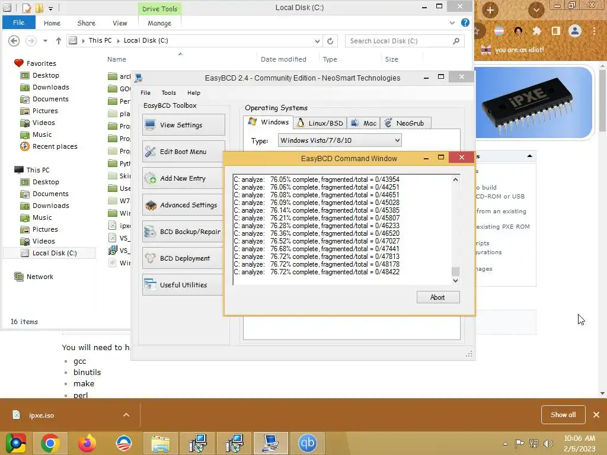Open File Explorer from the taskbar
This screenshot has height=455, width=607.
tap(160, 443)
